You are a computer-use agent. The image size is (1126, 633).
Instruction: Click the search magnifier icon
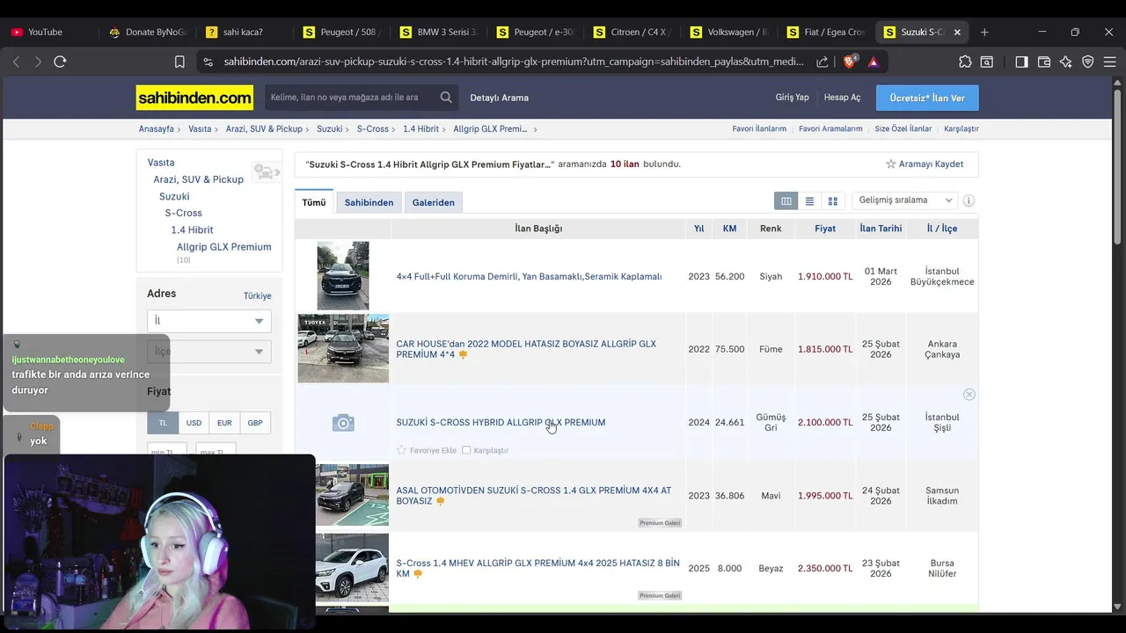click(447, 98)
